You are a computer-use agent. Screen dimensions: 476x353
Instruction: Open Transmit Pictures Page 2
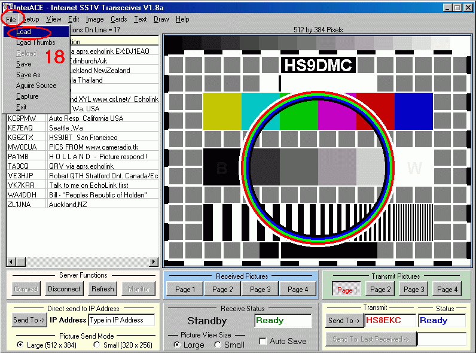[380, 290]
